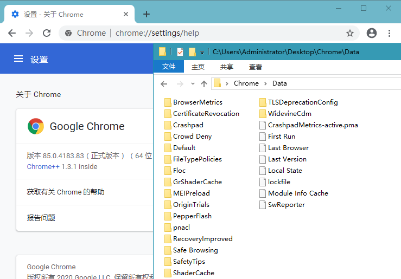Go forward in File Explorer
401x279 pixels.
(180, 84)
